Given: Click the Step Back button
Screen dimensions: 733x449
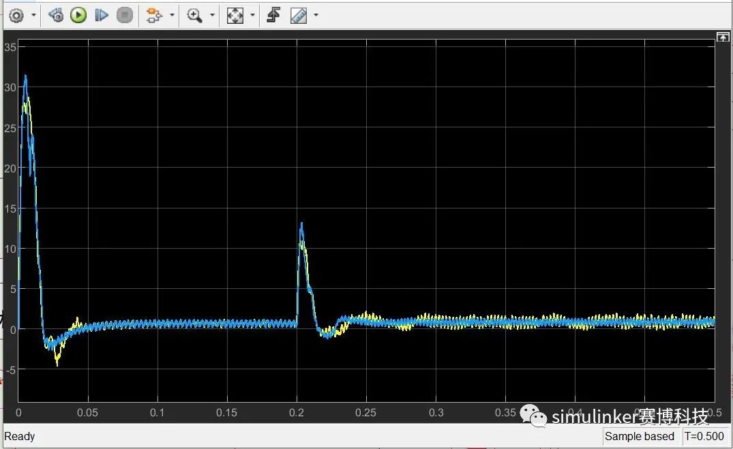Looking at the screenshot, I should [56, 16].
